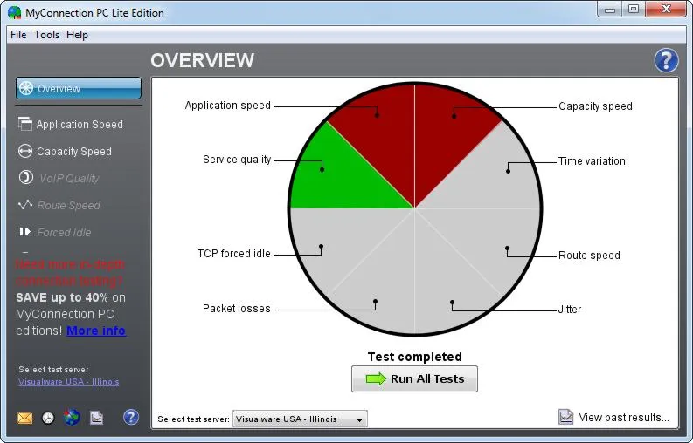Close the MyConnection PC Lite window
Viewport: 693px width, 443px height.
666,10
